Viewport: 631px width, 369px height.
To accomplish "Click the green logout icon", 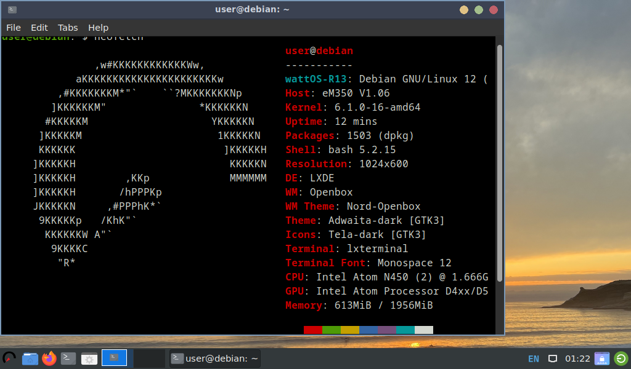I will pos(621,359).
